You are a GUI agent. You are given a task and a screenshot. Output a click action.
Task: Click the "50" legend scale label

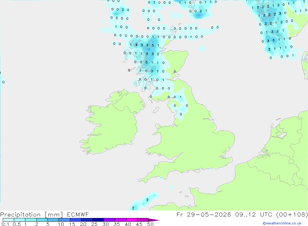tap(150, 224)
